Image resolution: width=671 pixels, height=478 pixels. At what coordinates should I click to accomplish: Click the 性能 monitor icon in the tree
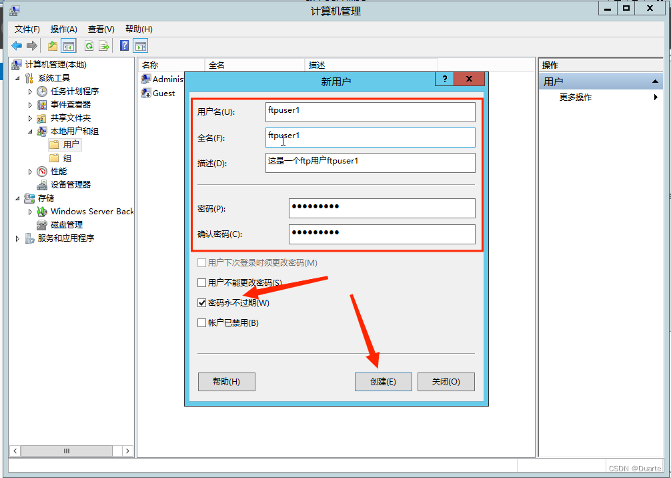click(x=42, y=172)
